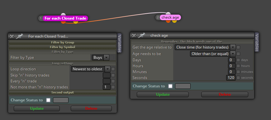
Task: Toggle the hours checkbox
Action: 238,66
